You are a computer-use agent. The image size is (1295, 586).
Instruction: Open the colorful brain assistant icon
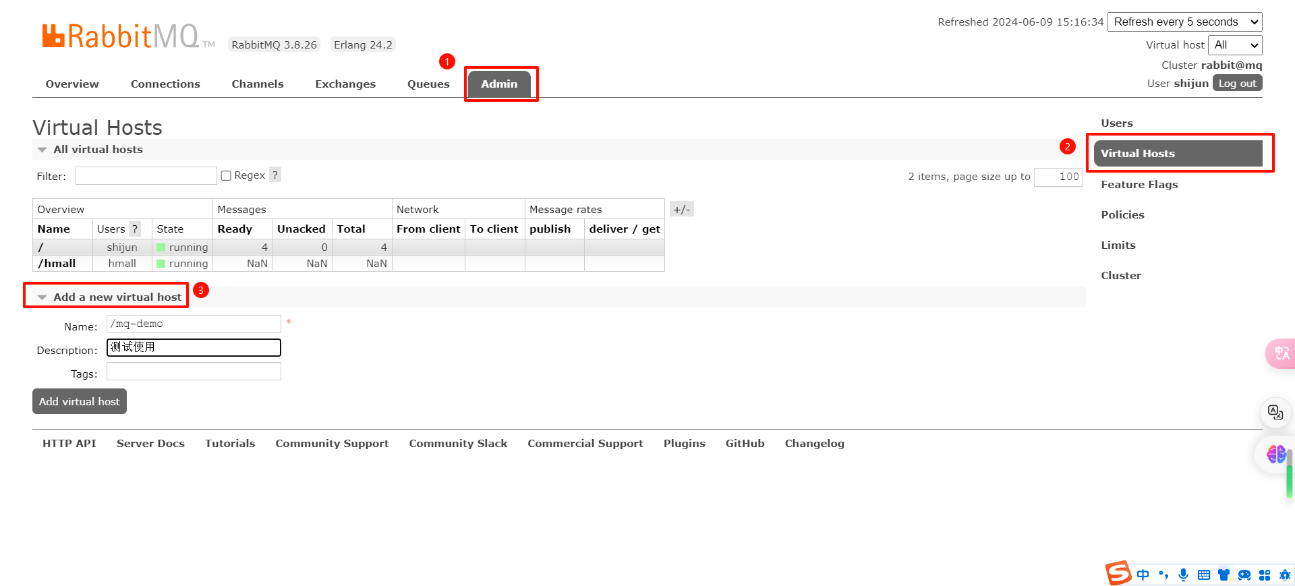coord(1275,454)
